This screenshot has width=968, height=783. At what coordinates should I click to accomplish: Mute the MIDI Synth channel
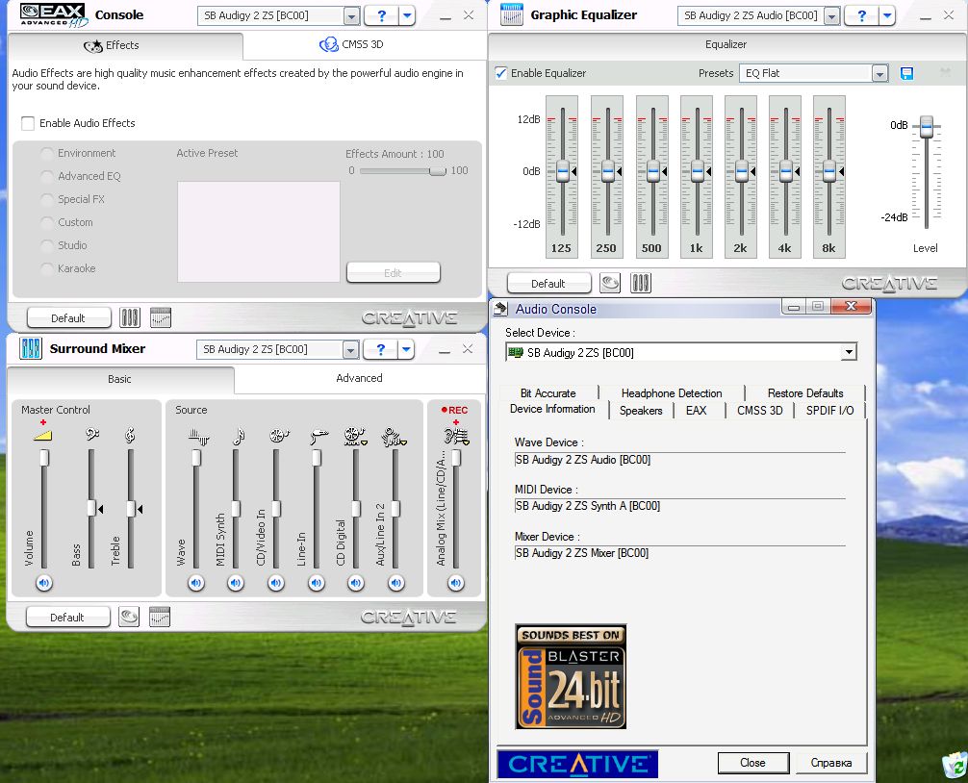click(x=236, y=583)
